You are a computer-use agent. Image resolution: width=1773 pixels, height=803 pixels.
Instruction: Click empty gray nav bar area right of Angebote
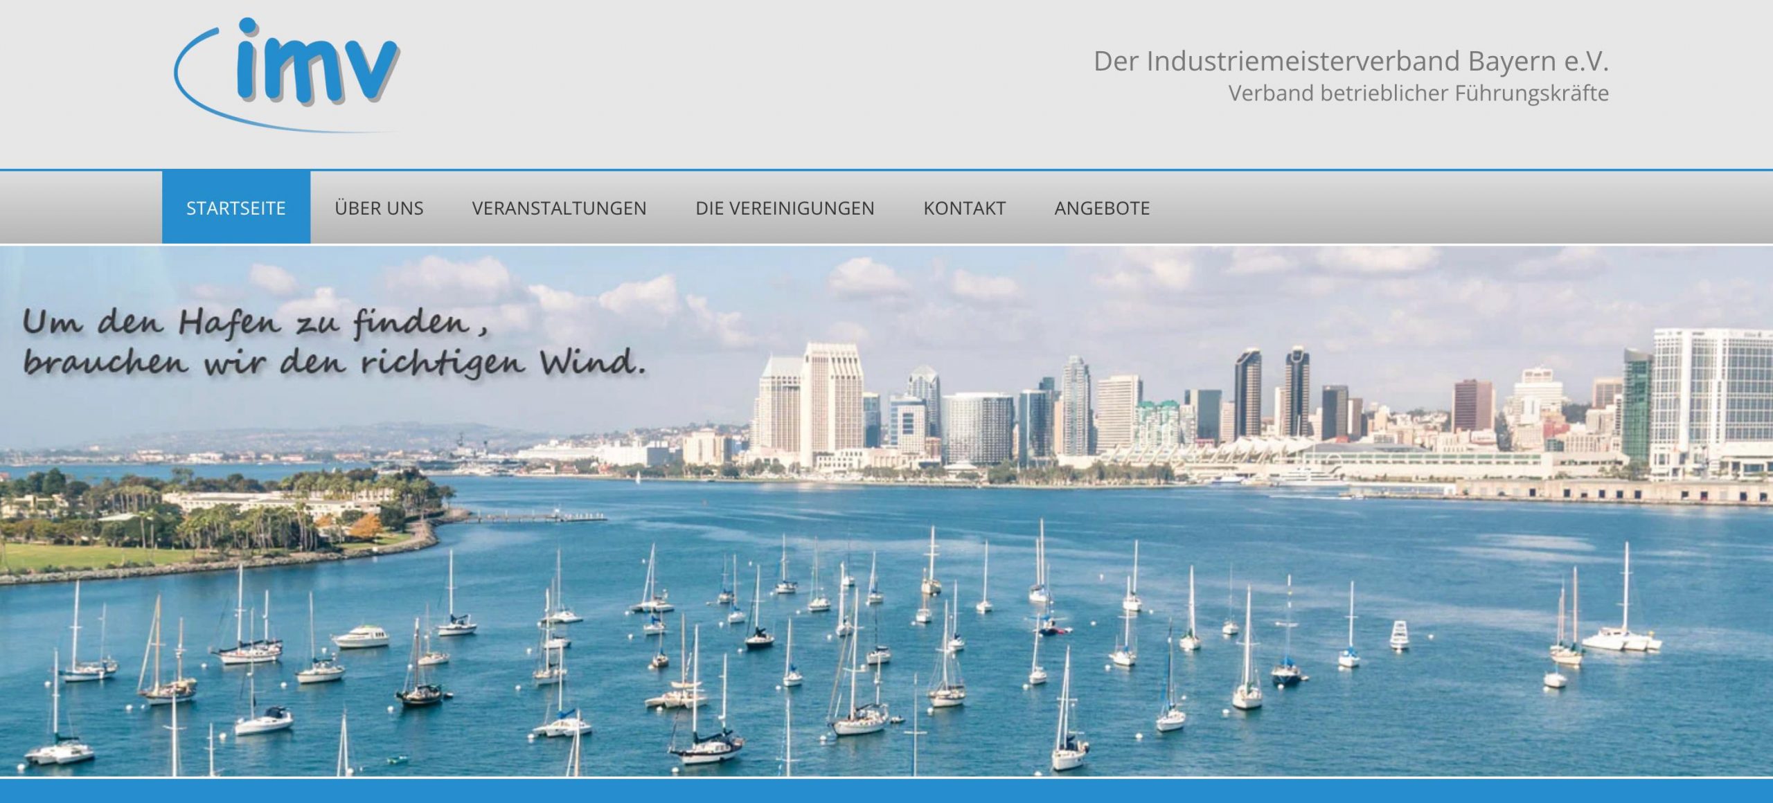point(1454,208)
